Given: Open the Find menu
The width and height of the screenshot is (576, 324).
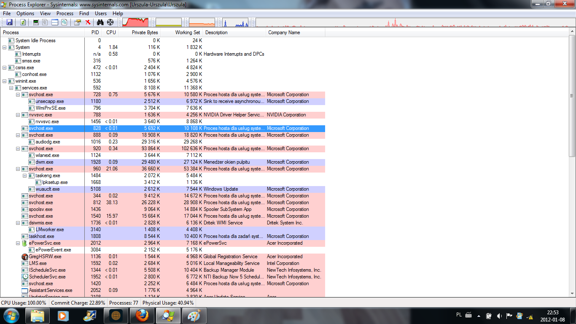Looking at the screenshot, I should [x=84, y=13].
